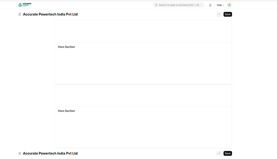Open the upper ellipsis more-options menu
The image size is (277, 159).
coord(219,14)
